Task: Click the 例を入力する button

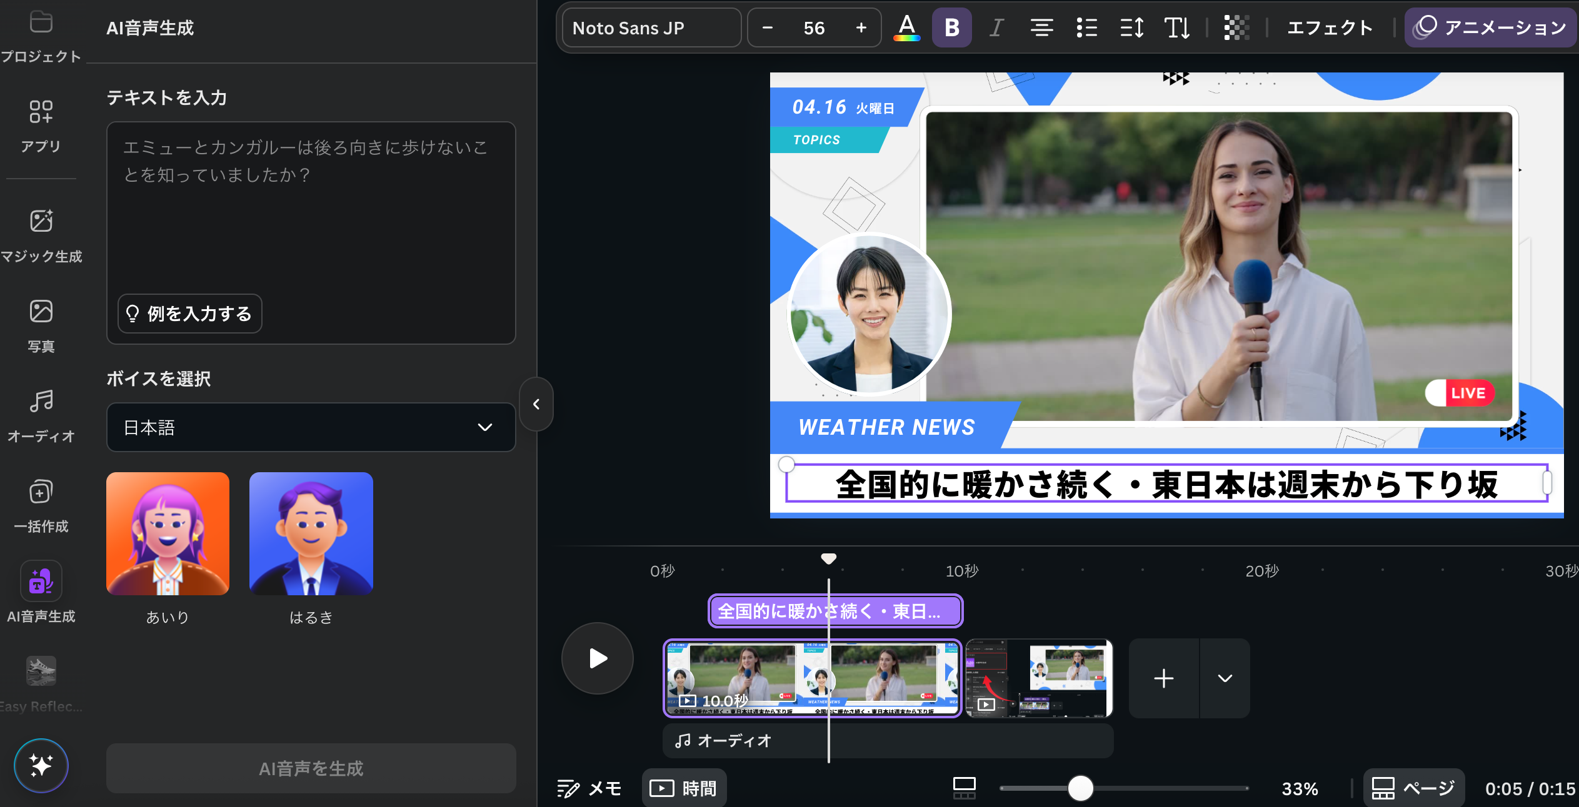Action: [190, 314]
